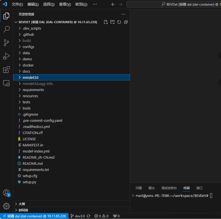Open the .readthedocs.yml file
Screen dimensions: 221x219
[71, 127]
